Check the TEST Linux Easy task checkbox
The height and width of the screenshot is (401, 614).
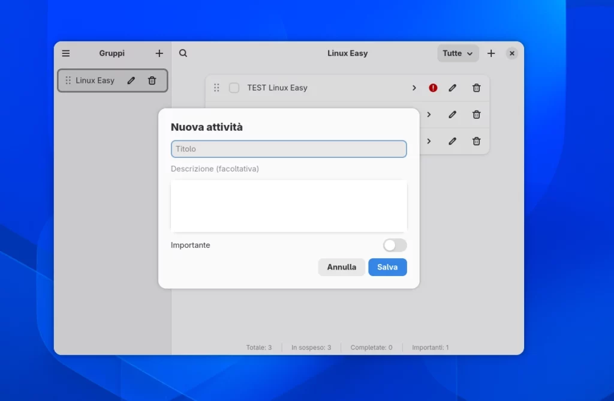(234, 88)
